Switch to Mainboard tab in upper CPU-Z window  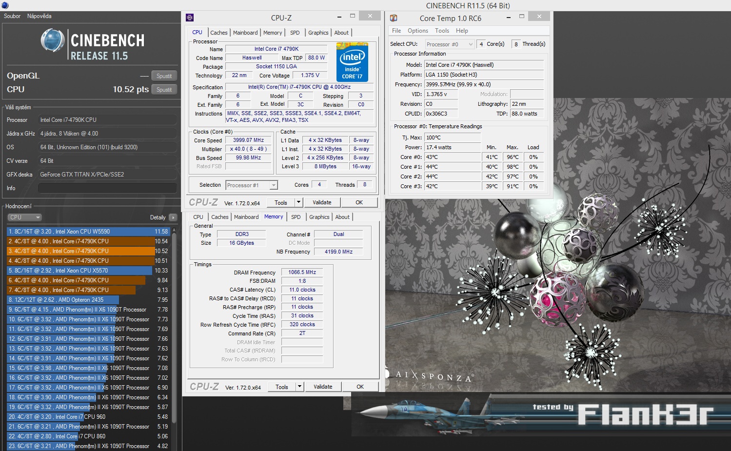(x=245, y=33)
